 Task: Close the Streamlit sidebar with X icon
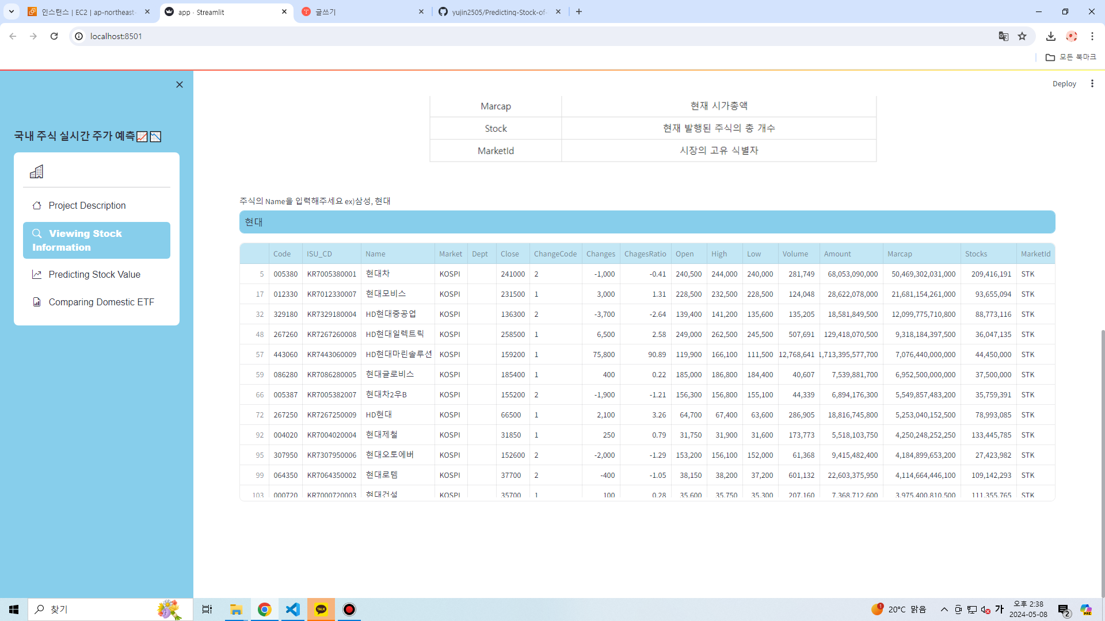[x=180, y=85]
